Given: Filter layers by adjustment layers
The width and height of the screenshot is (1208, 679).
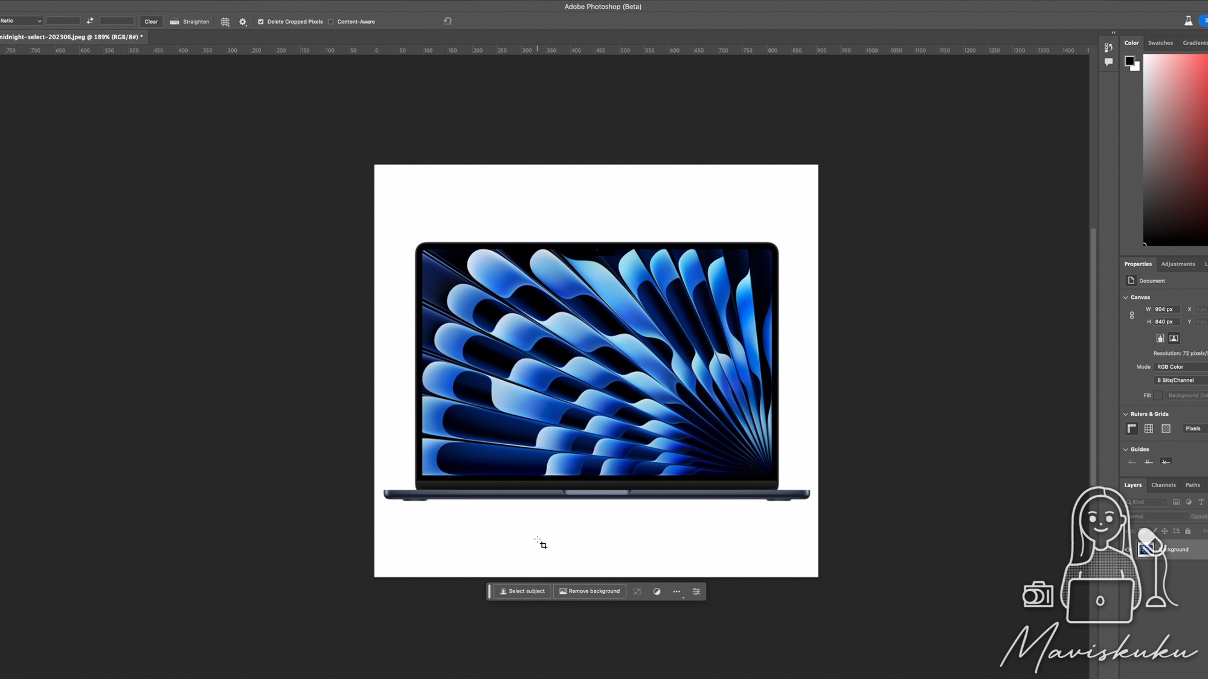Looking at the screenshot, I should (1189, 502).
